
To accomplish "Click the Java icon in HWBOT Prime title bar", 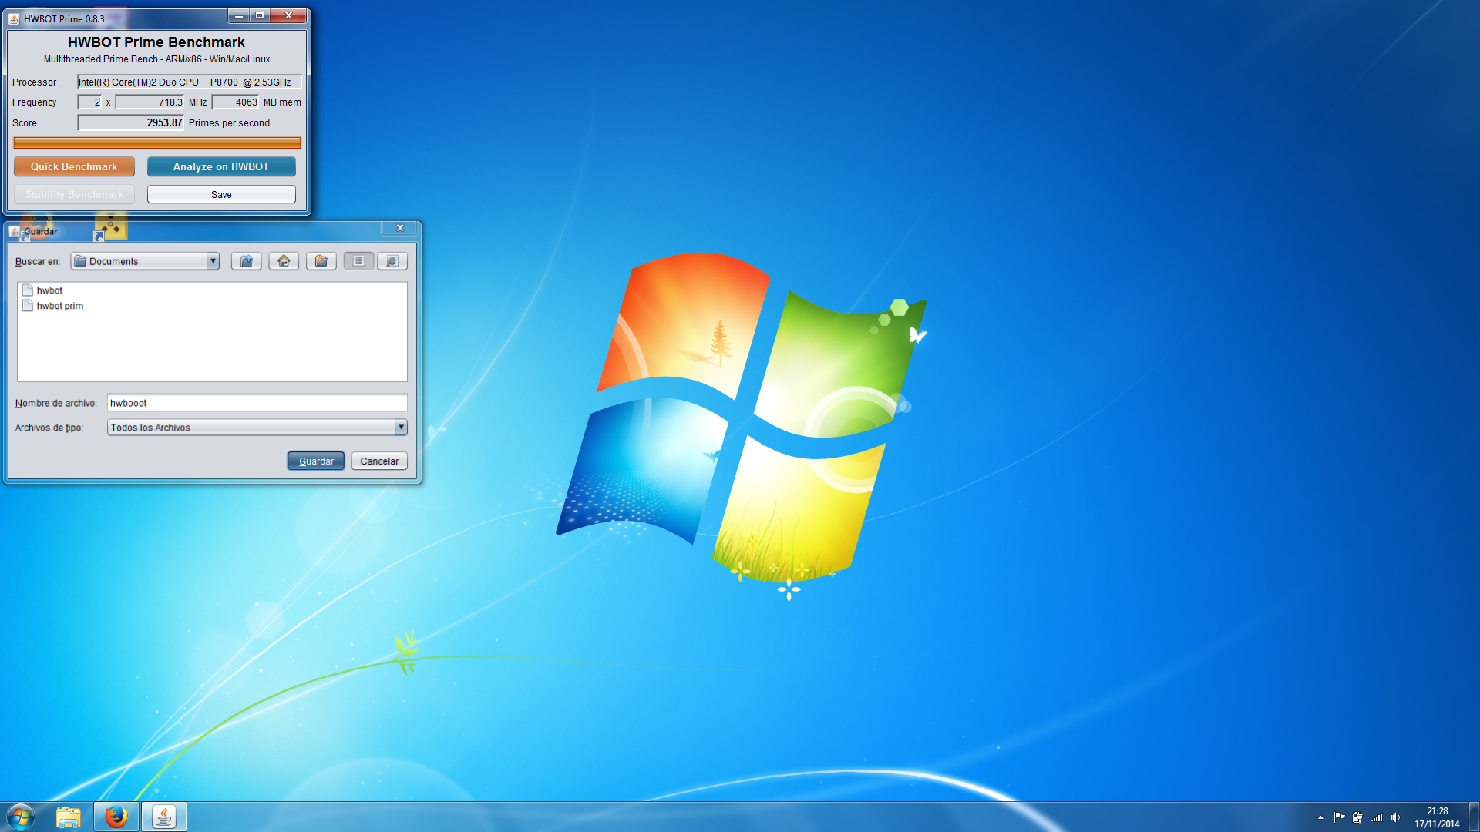I will [14, 18].
